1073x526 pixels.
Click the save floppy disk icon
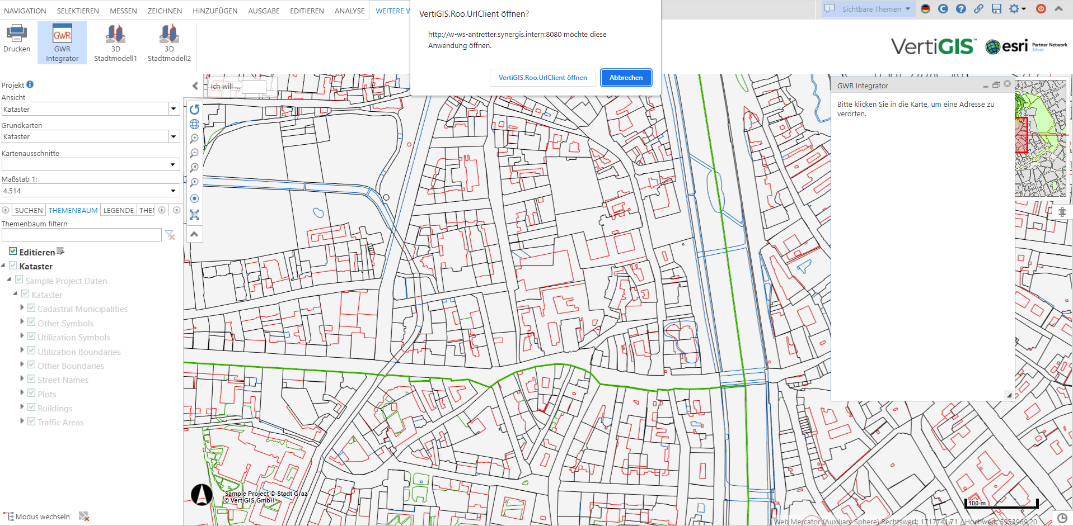pyautogui.click(x=997, y=9)
